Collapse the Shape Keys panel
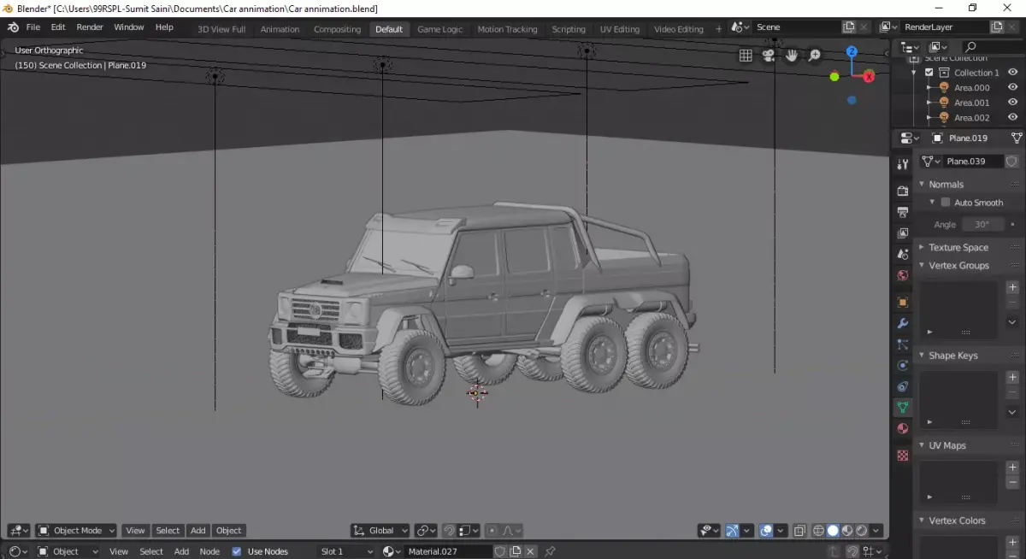 click(952, 356)
